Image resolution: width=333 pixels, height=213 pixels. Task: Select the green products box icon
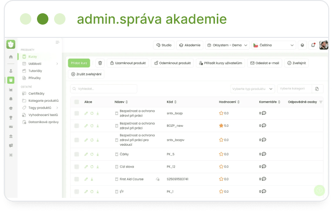click(x=11, y=80)
